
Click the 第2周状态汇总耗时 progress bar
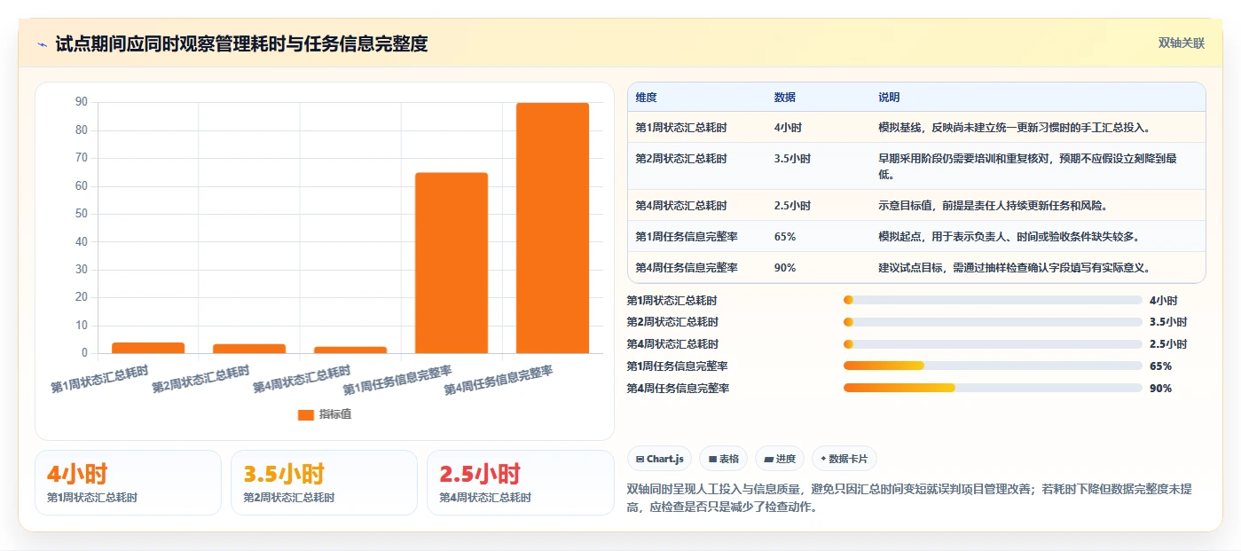[x=993, y=322]
